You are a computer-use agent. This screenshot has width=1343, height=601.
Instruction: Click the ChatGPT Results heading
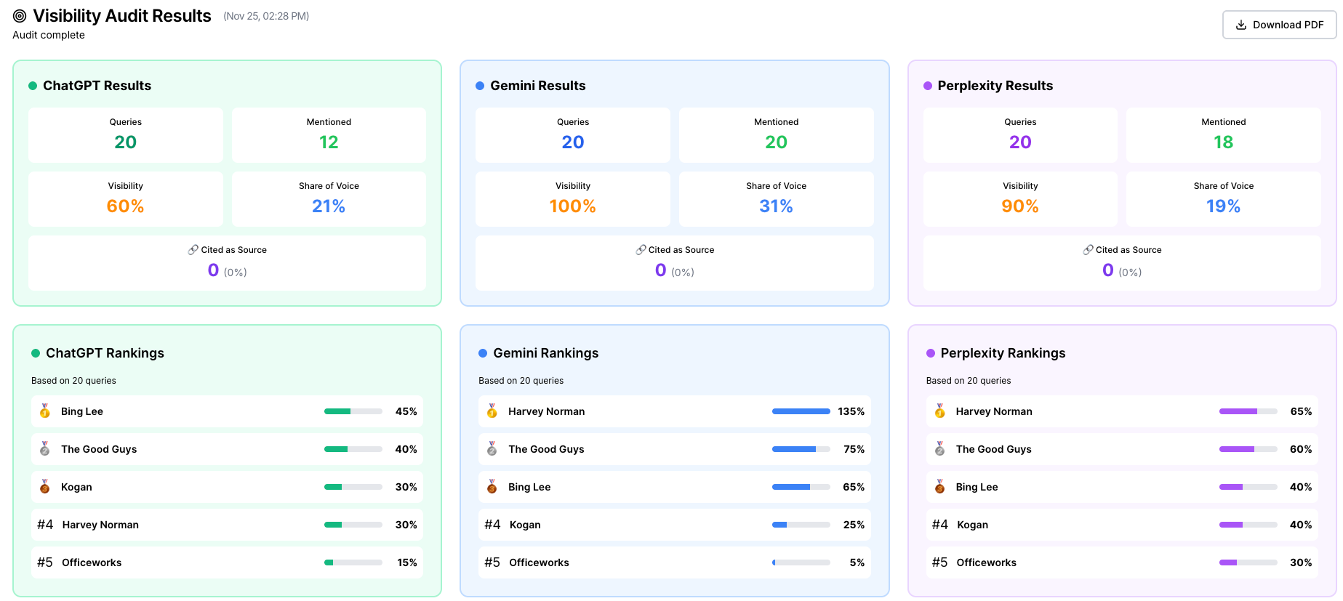click(x=97, y=86)
